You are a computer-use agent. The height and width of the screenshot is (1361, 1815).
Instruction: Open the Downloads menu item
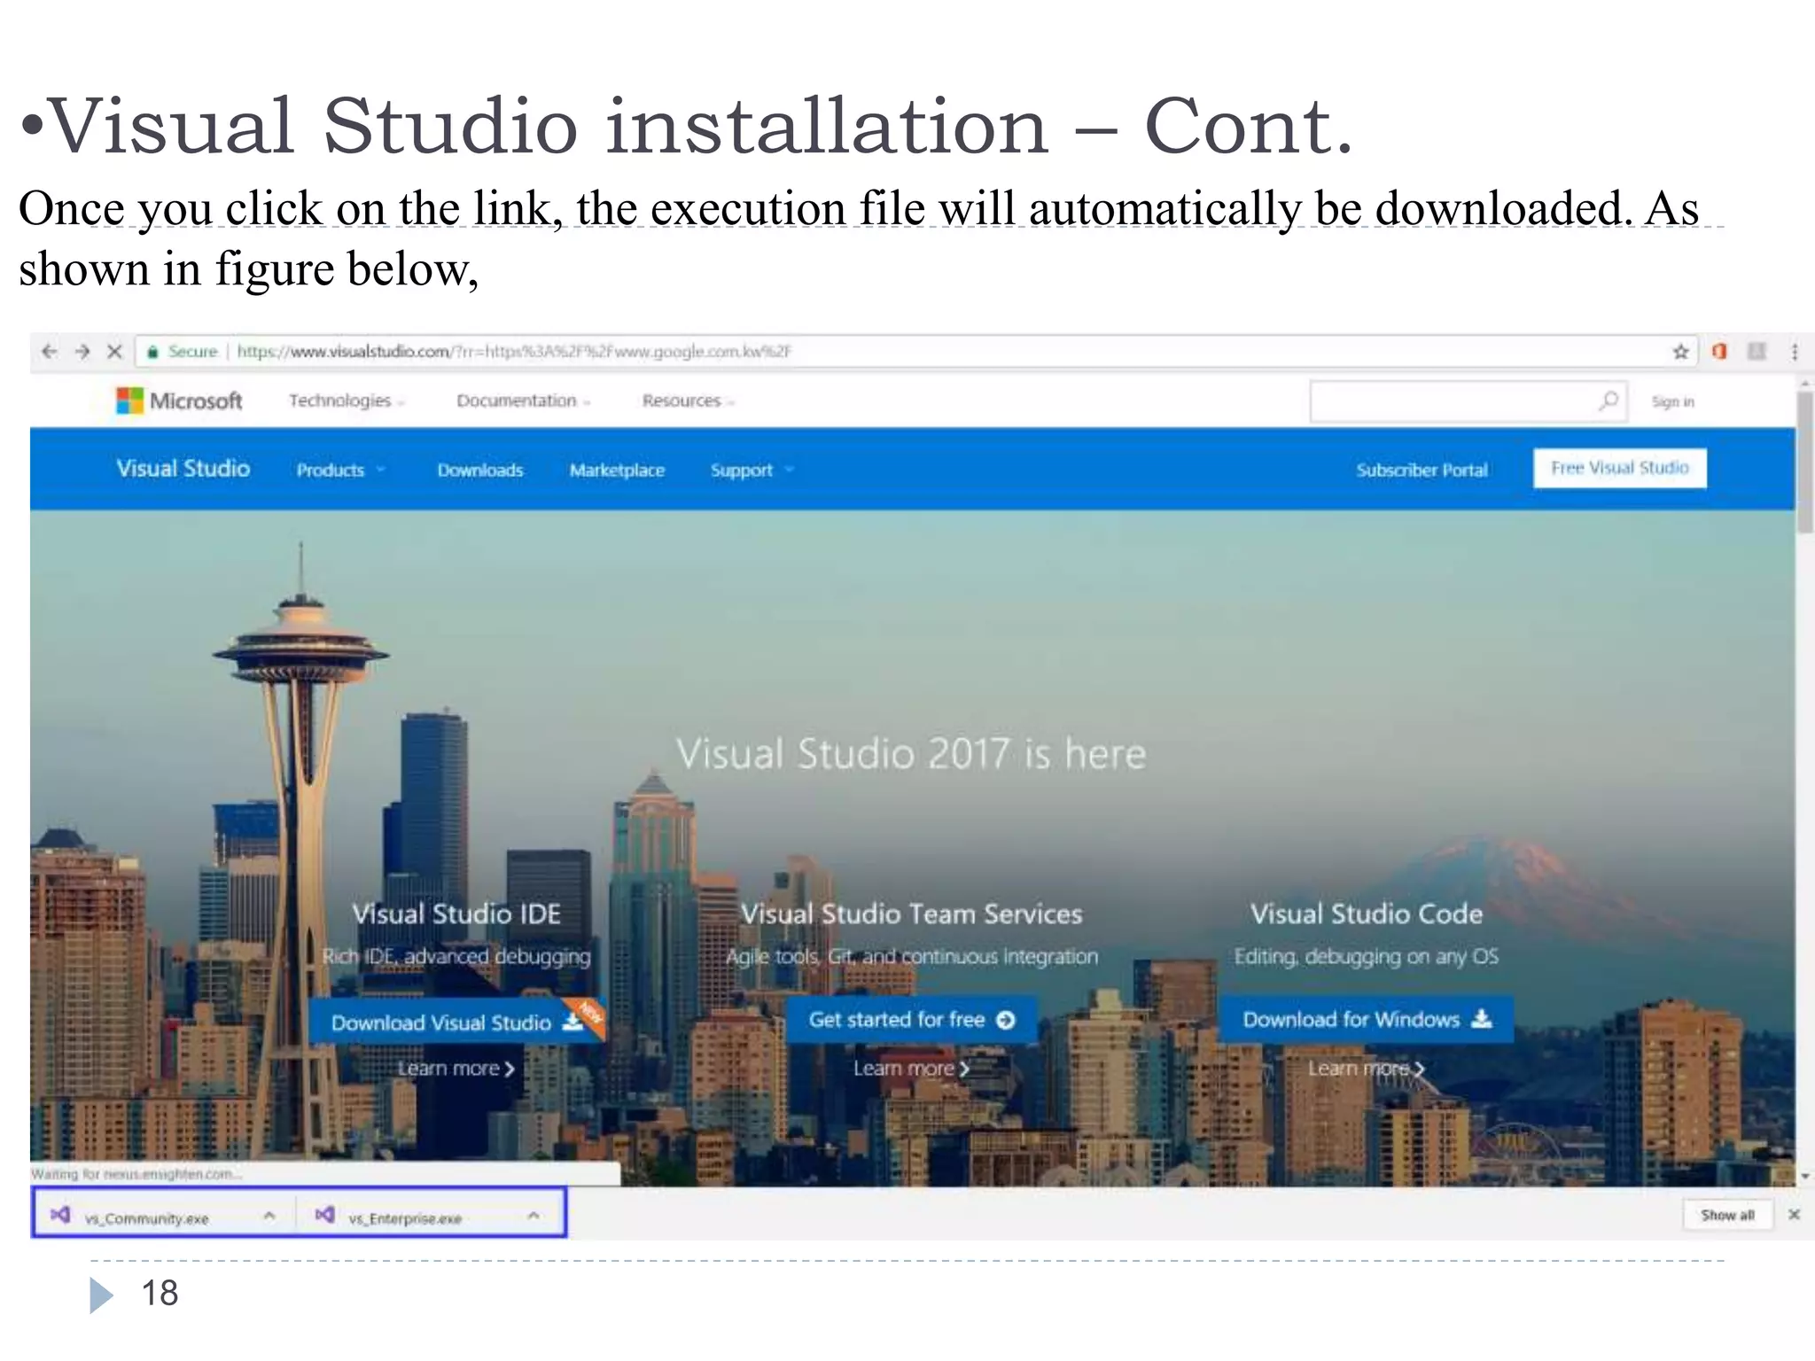[x=480, y=471]
